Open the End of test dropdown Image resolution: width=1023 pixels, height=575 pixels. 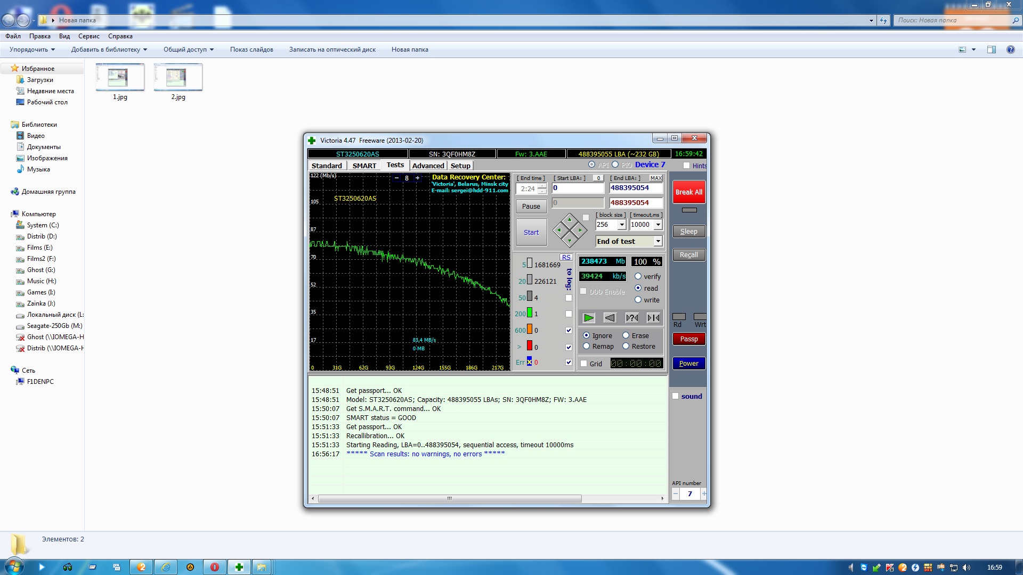click(658, 241)
